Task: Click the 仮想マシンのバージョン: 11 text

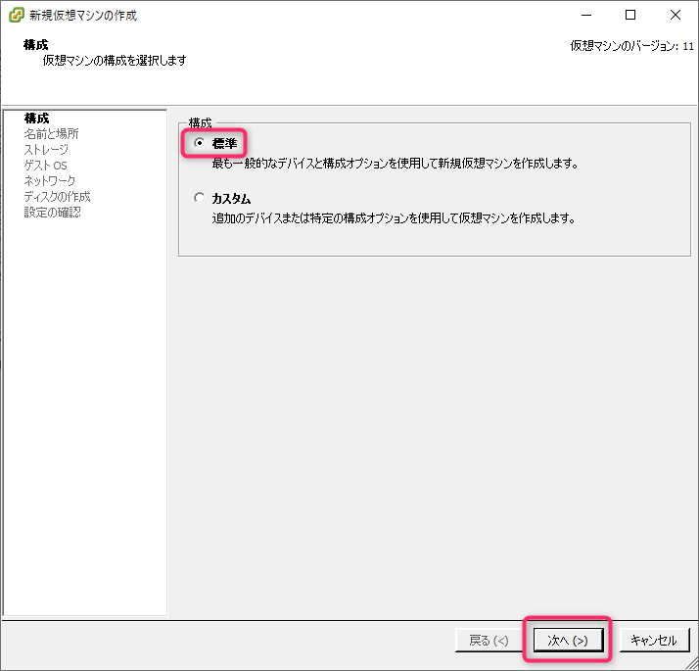Action: pos(632,46)
